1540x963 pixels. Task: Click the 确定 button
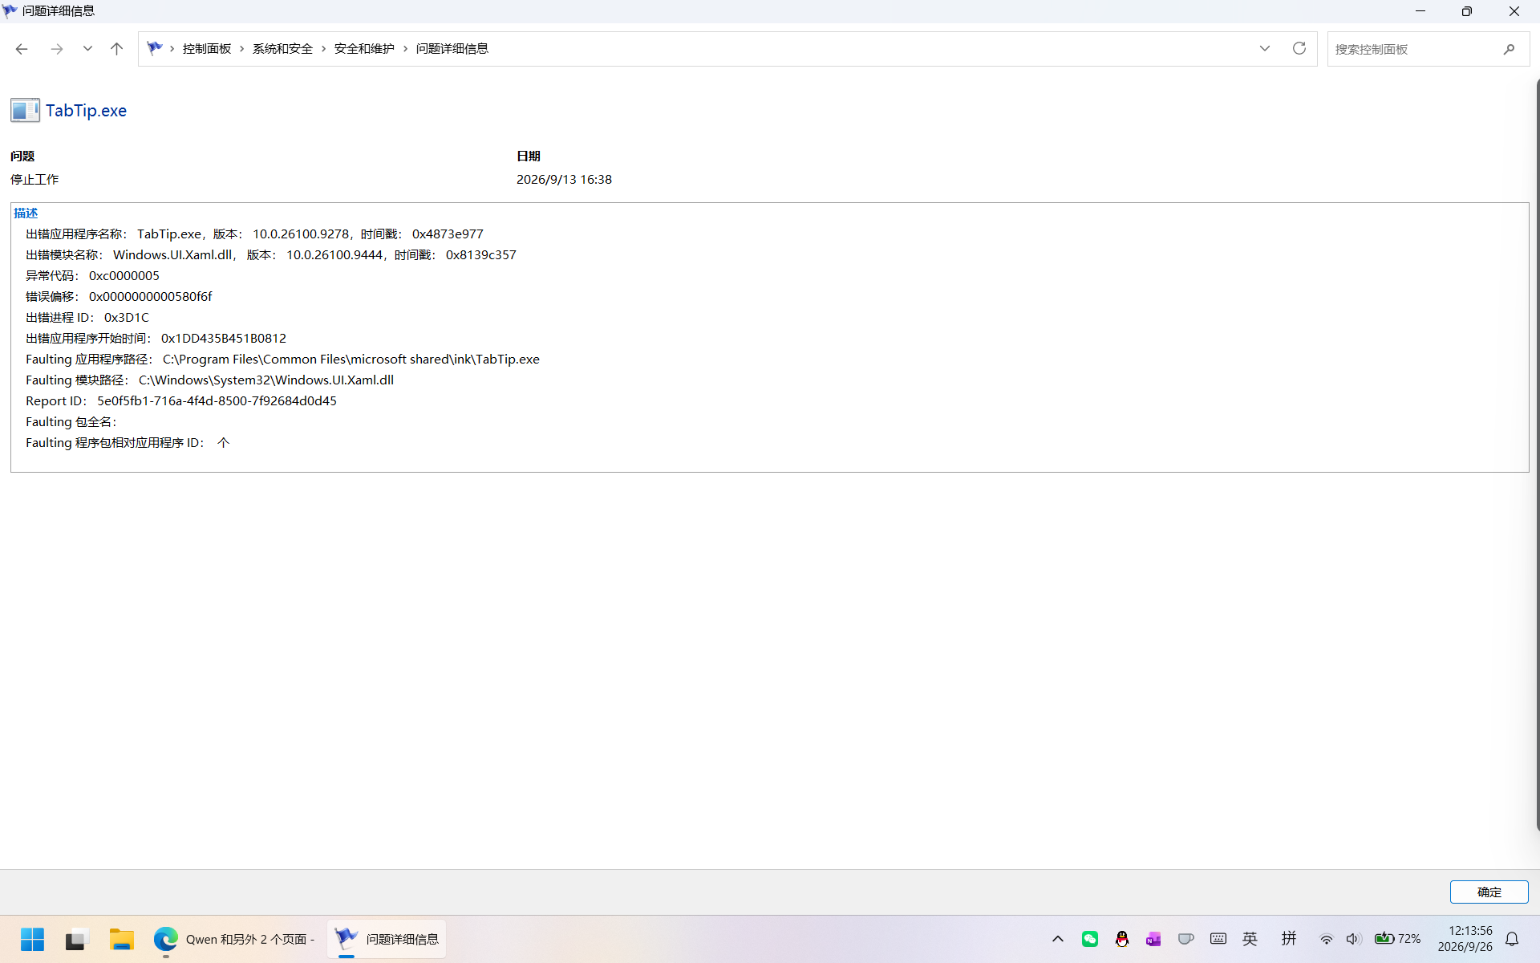pos(1489,892)
